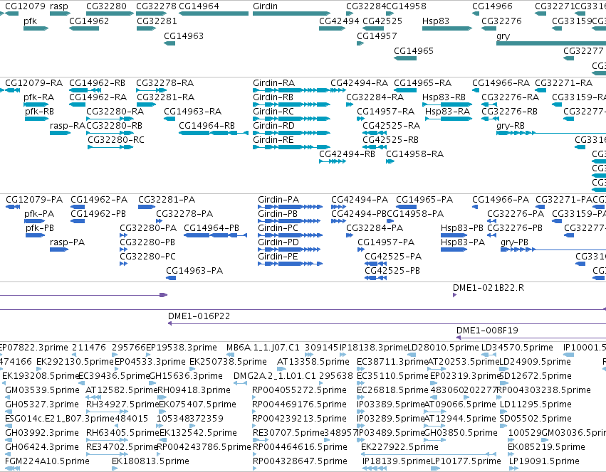Click gene label CG42494
The image size is (606, 472).
tap(339, 21)
